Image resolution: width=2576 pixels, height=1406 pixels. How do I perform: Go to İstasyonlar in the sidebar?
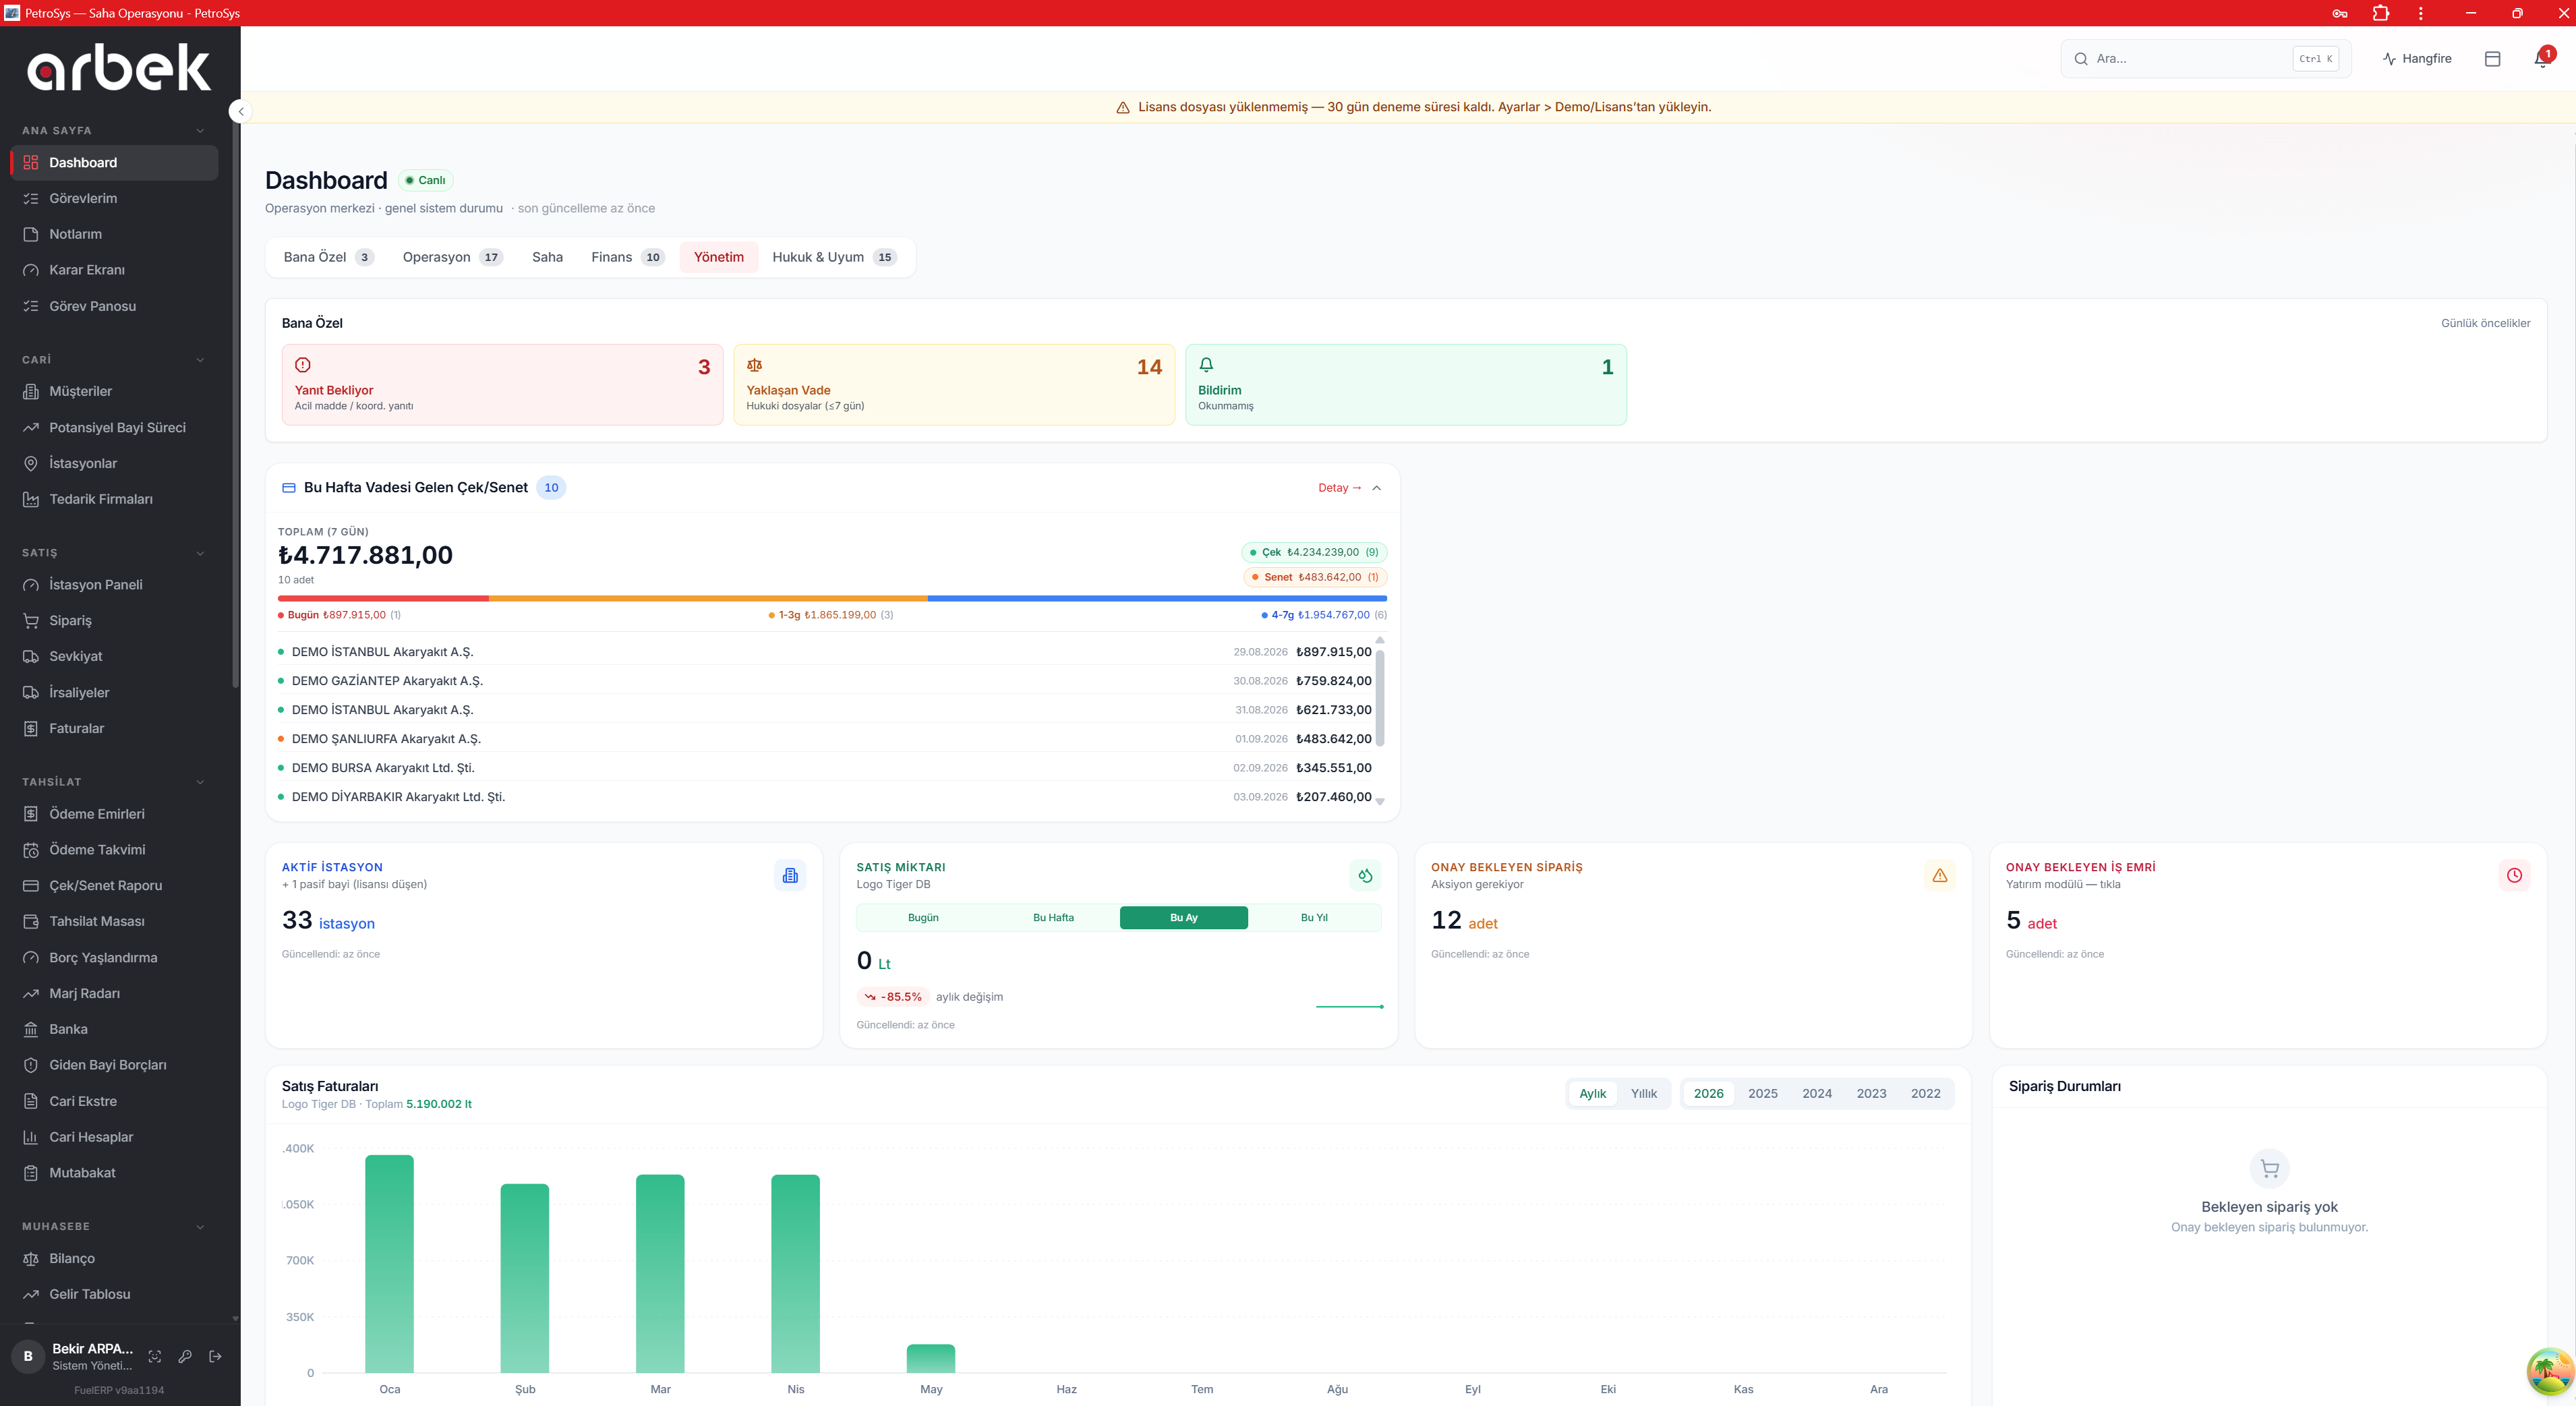tap(114, 463)
